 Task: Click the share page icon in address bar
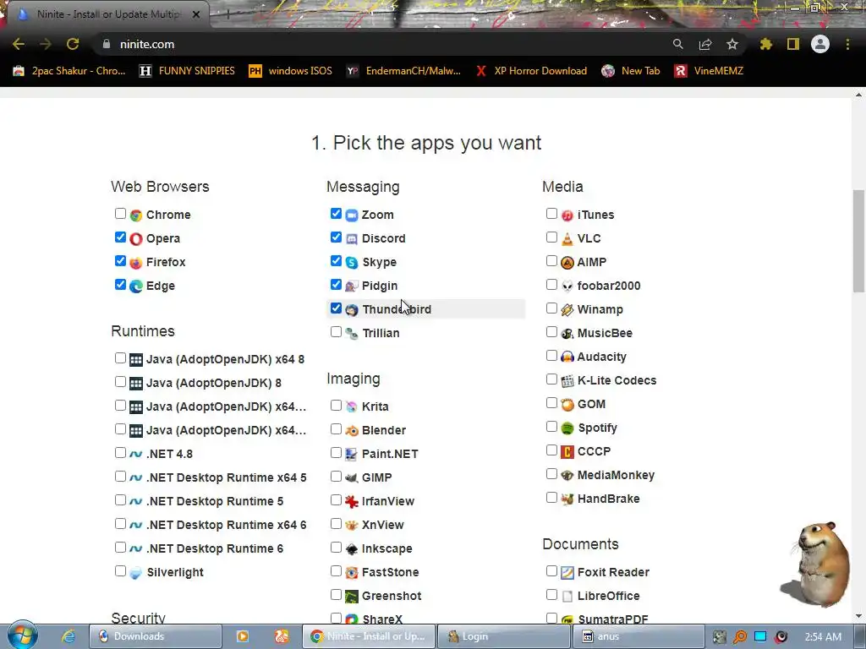[705, 44]
